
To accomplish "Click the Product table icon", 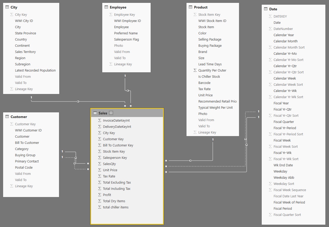I will (191, 7).
